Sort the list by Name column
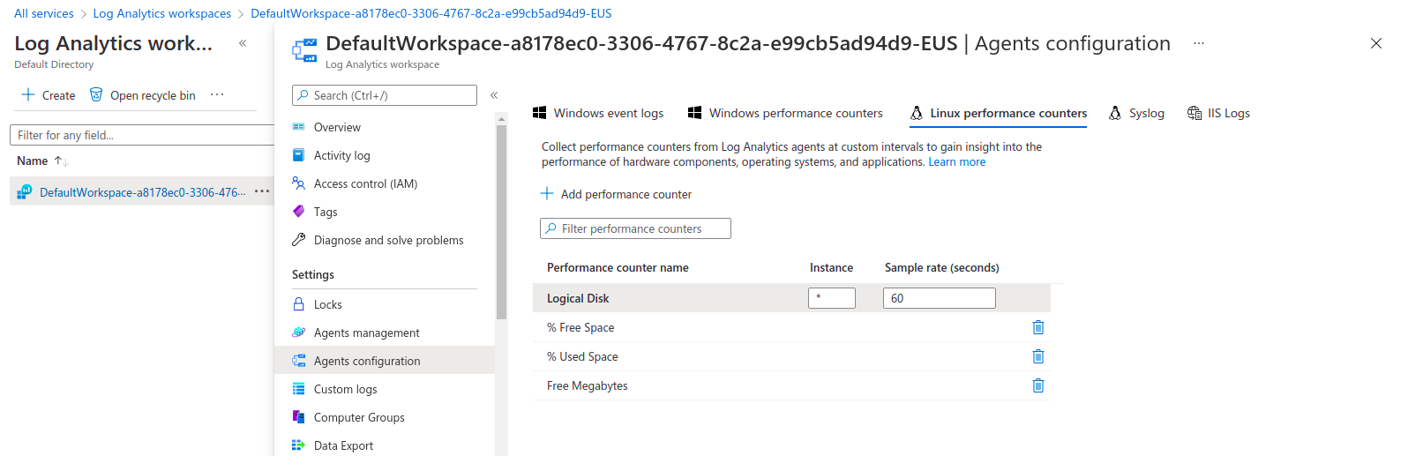1408x456 pixels. [42, 161]
